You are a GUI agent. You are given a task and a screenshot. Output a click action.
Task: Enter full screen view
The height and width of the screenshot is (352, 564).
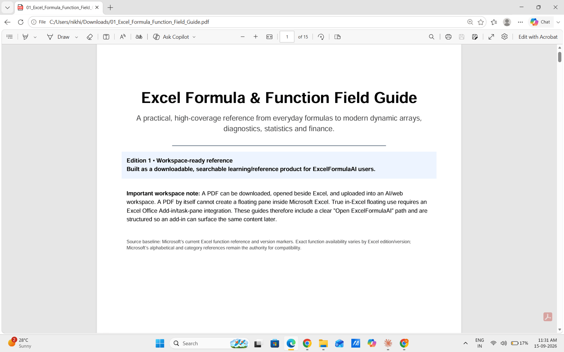(491, 37)
